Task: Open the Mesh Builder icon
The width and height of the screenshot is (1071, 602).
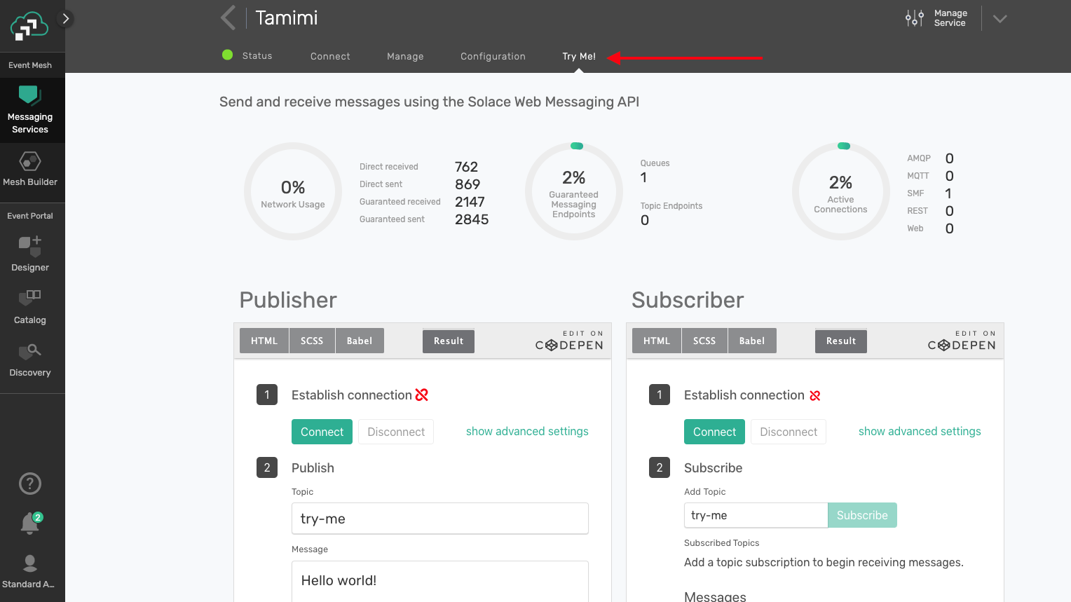Action: [30, 162]
